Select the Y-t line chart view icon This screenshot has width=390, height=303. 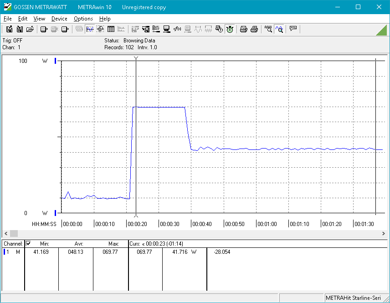[90, 29]
